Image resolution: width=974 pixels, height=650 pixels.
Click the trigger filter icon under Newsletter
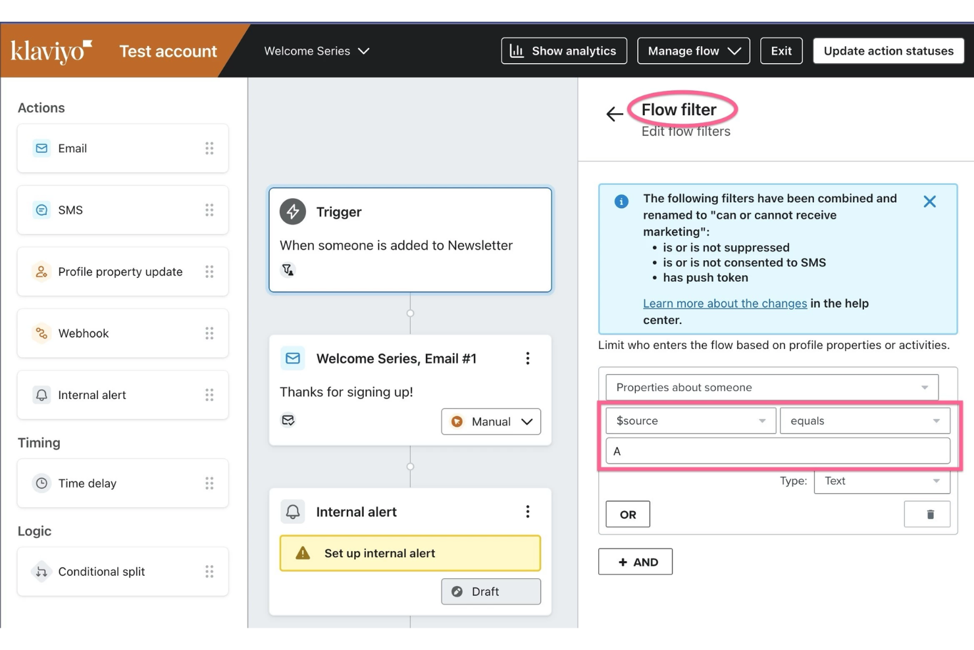pos(288,270)
